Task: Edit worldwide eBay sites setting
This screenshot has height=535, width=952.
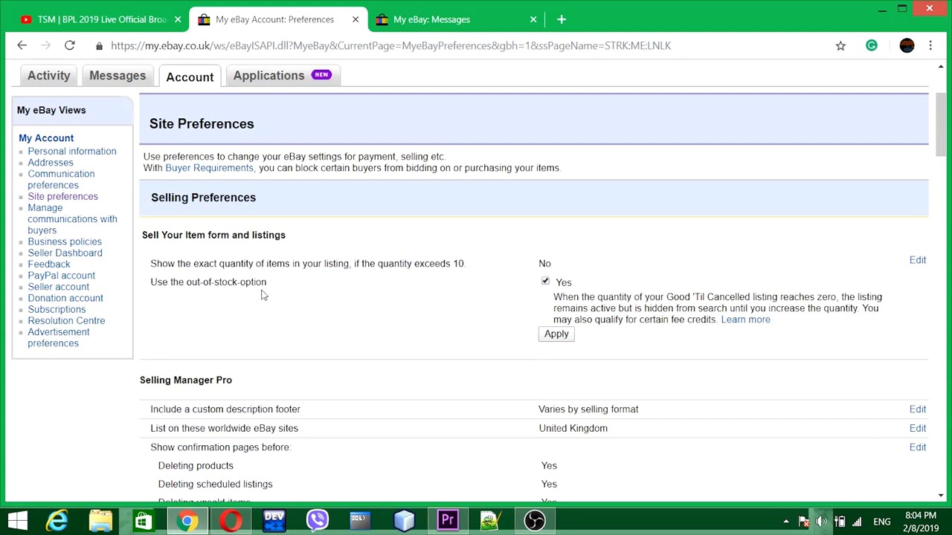Action: point(918,429)
